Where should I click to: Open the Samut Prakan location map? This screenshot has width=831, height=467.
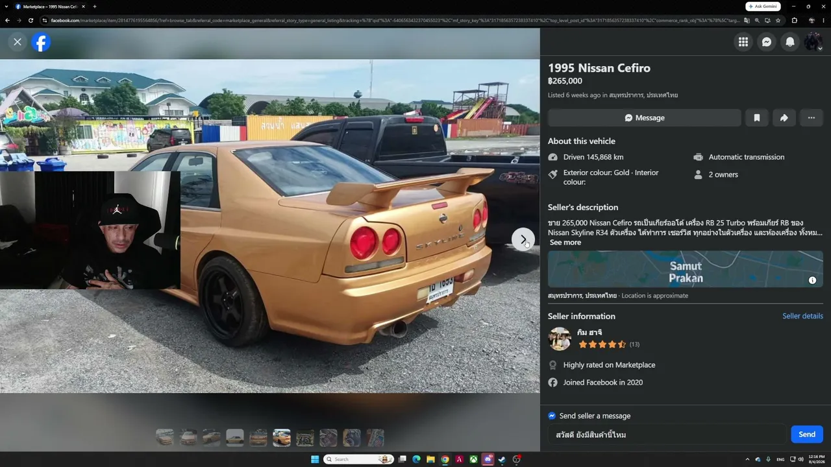(686, 269)
